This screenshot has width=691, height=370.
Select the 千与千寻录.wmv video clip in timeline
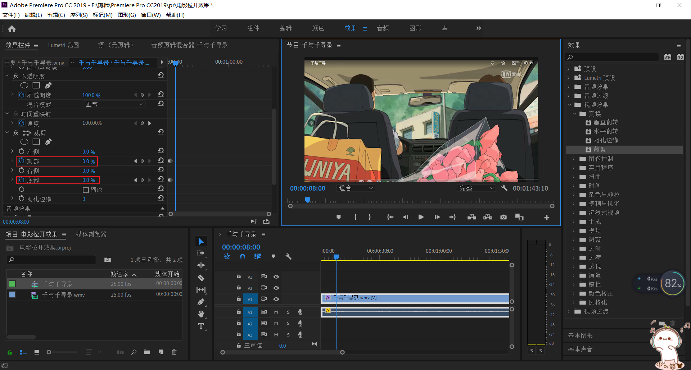click(415, 298)
